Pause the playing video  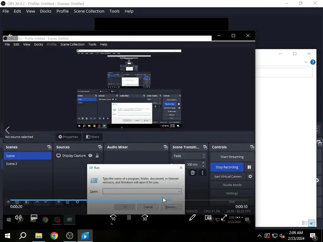tap(129, 217)
